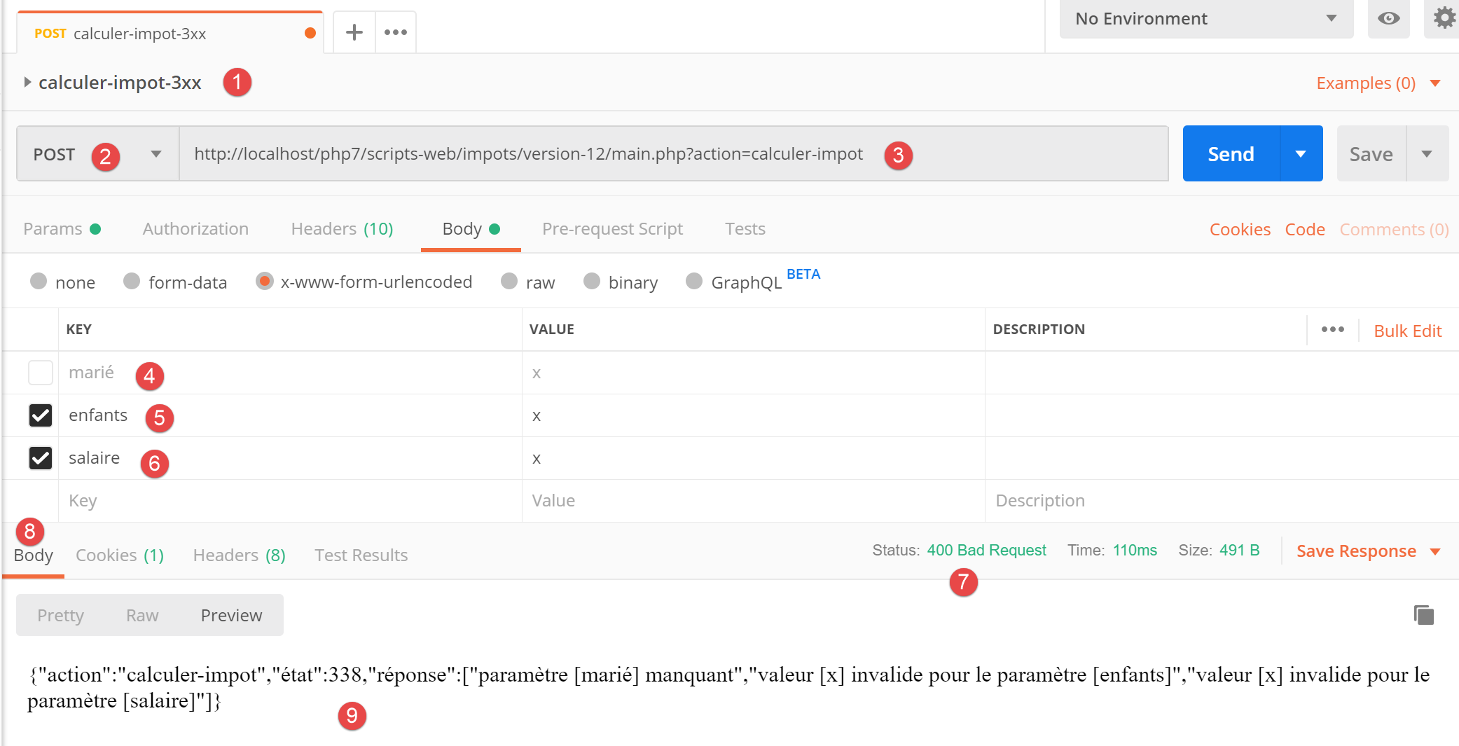Copy response body with copy icon
The height and width of the screenshot is (746, 1459).
[1423, 615]
